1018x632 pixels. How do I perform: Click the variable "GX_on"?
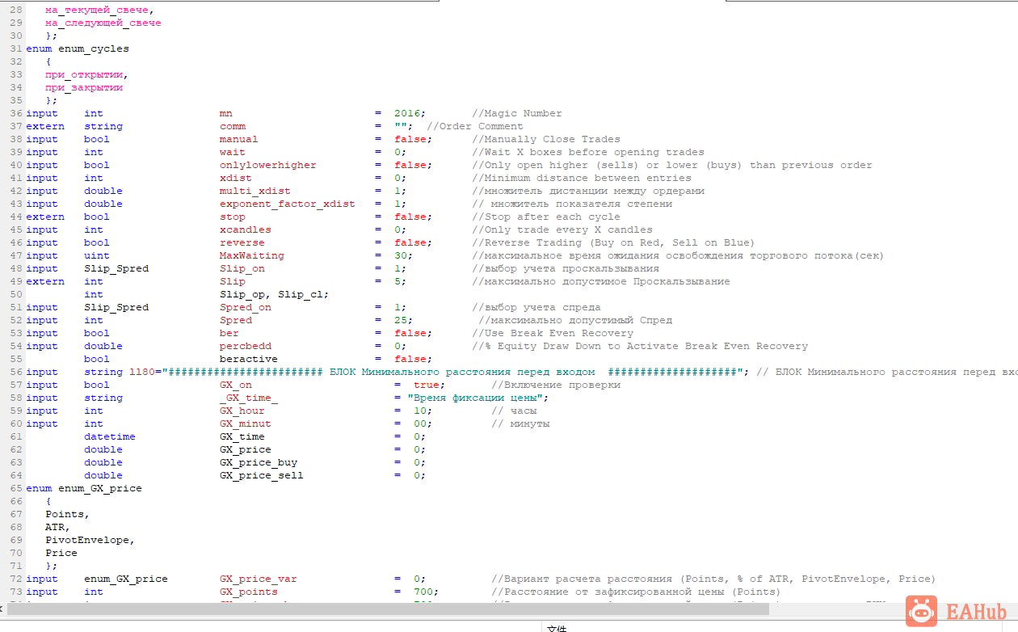point(236,385)
